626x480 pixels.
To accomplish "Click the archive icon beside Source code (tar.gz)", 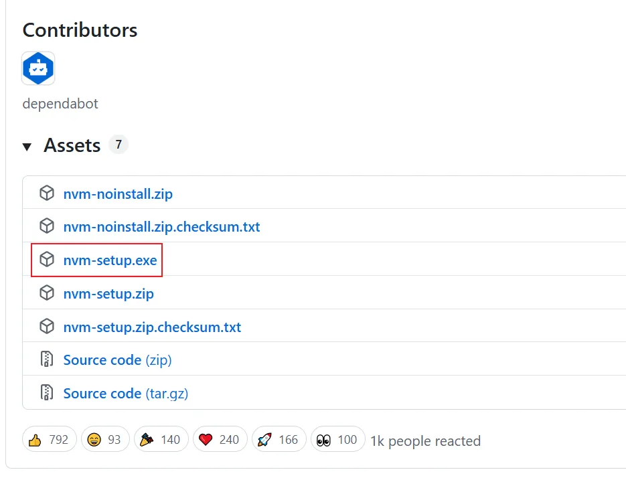I will (46, 392).
